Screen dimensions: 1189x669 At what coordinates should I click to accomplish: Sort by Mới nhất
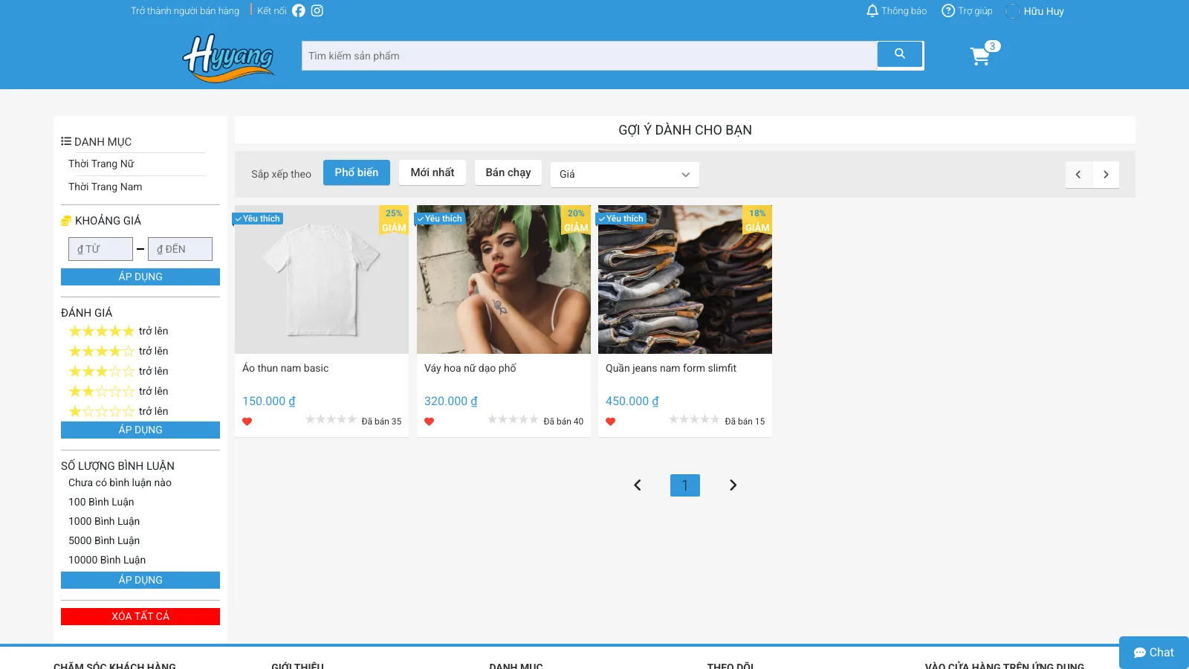point(432,172)
